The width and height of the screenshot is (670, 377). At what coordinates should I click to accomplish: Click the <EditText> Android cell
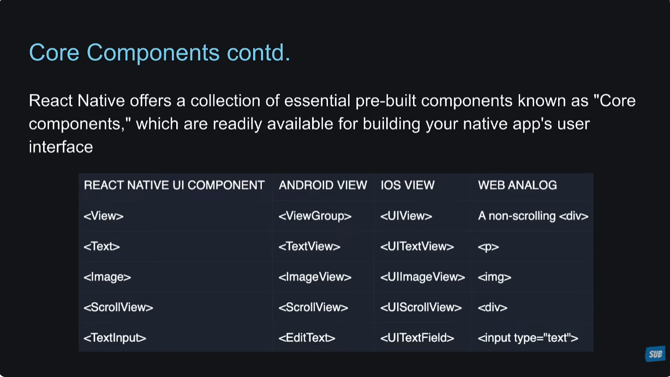pos(307,338)
